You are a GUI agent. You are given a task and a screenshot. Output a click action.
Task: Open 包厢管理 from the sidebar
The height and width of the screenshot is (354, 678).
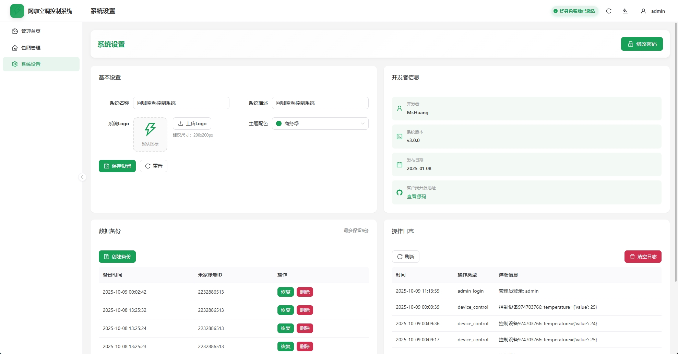tap(30, 48)
